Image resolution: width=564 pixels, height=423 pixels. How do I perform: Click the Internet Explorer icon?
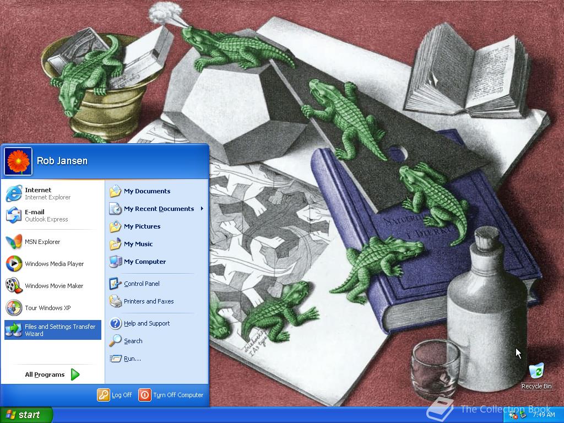click(14, 193)
